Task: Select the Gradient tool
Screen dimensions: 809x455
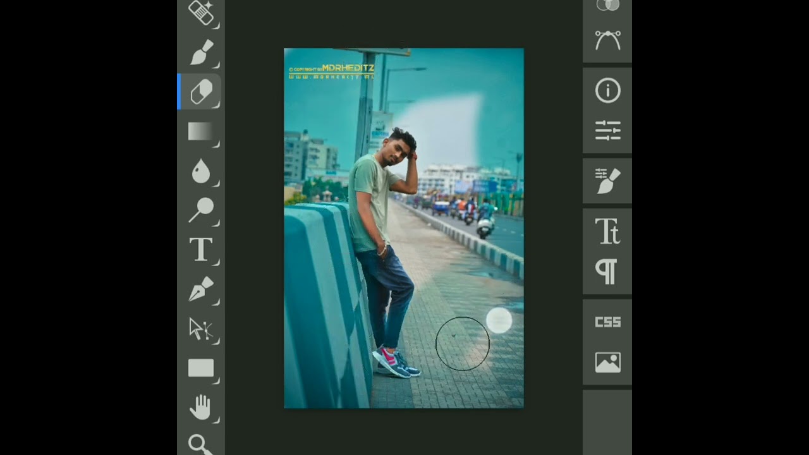Action: pyautogui.click(x=201, y=131)
